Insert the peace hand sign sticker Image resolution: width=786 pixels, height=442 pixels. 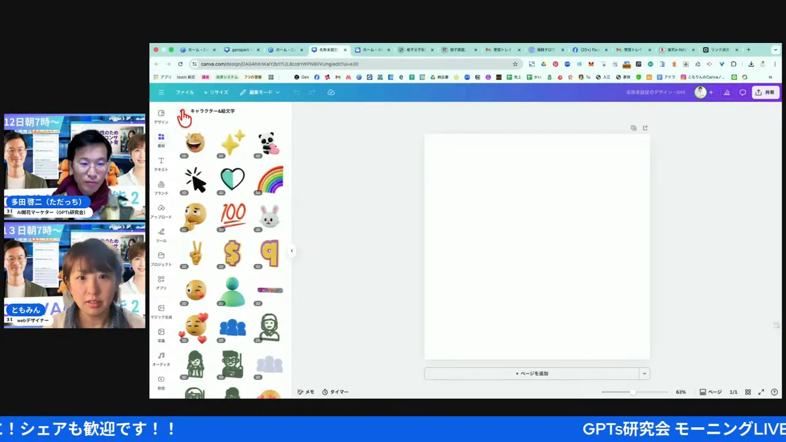pos(196,252)
